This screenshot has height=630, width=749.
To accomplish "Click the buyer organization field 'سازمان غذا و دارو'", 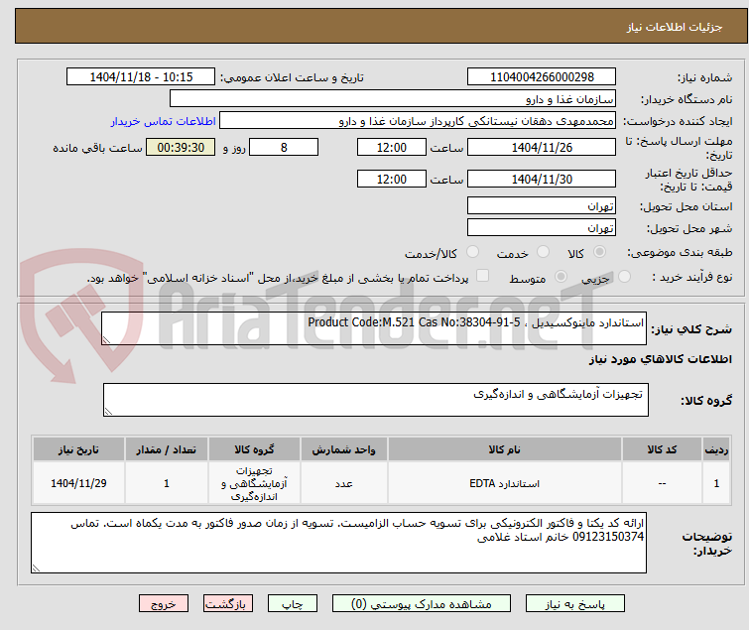I will 393,99.
